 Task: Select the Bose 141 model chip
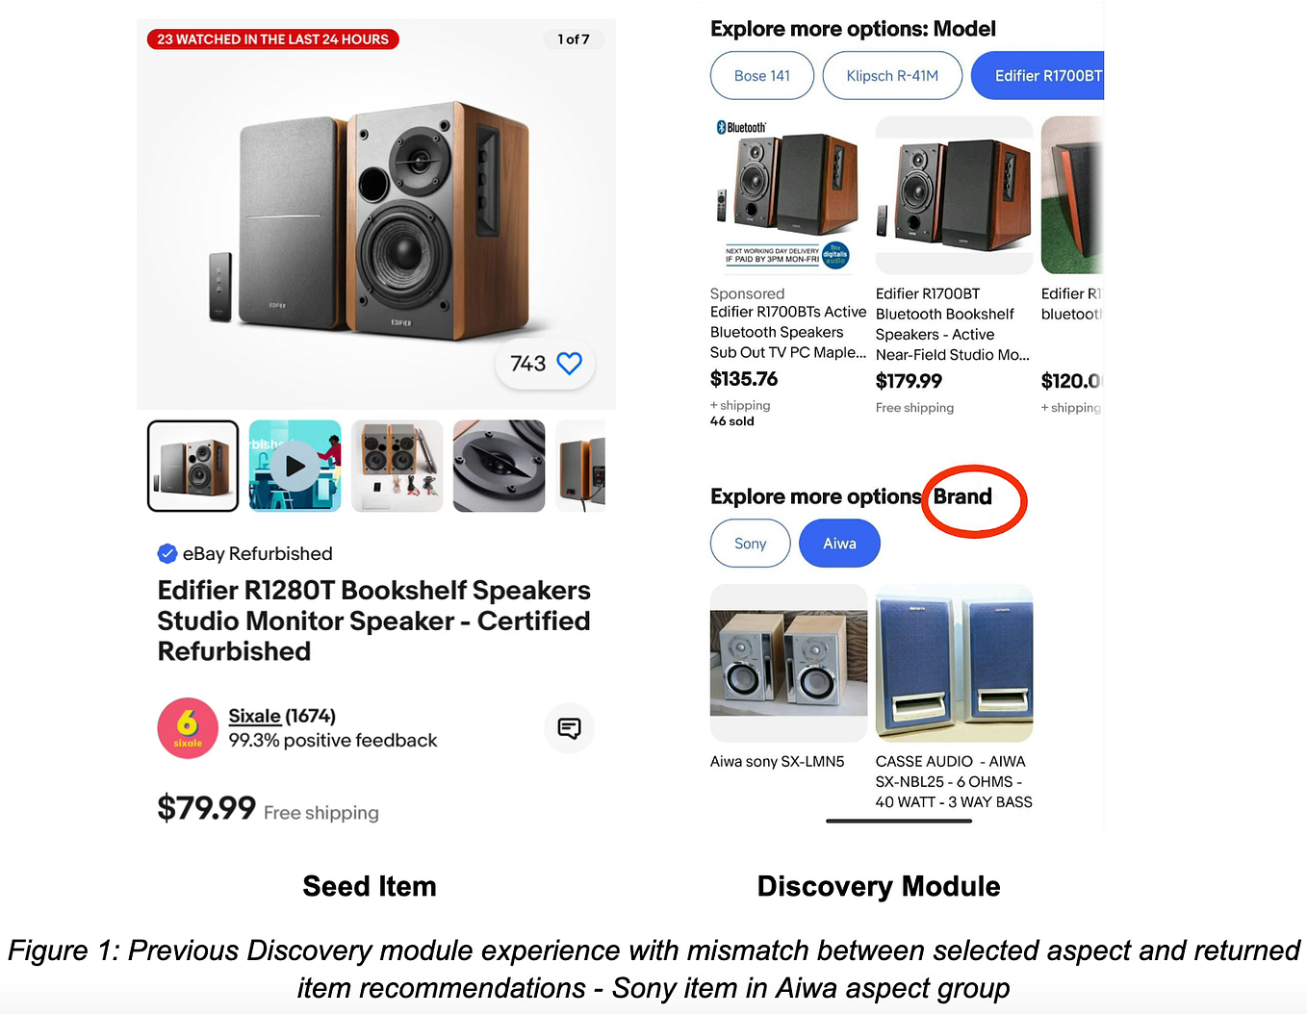tap(762, 75)
